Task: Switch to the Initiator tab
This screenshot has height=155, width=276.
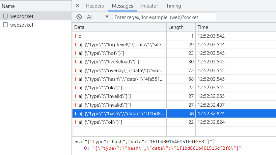Action: (150, 6)
